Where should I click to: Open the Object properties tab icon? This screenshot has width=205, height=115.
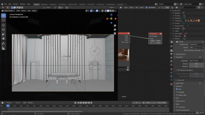pyautogui.click(x=171, y=69)
